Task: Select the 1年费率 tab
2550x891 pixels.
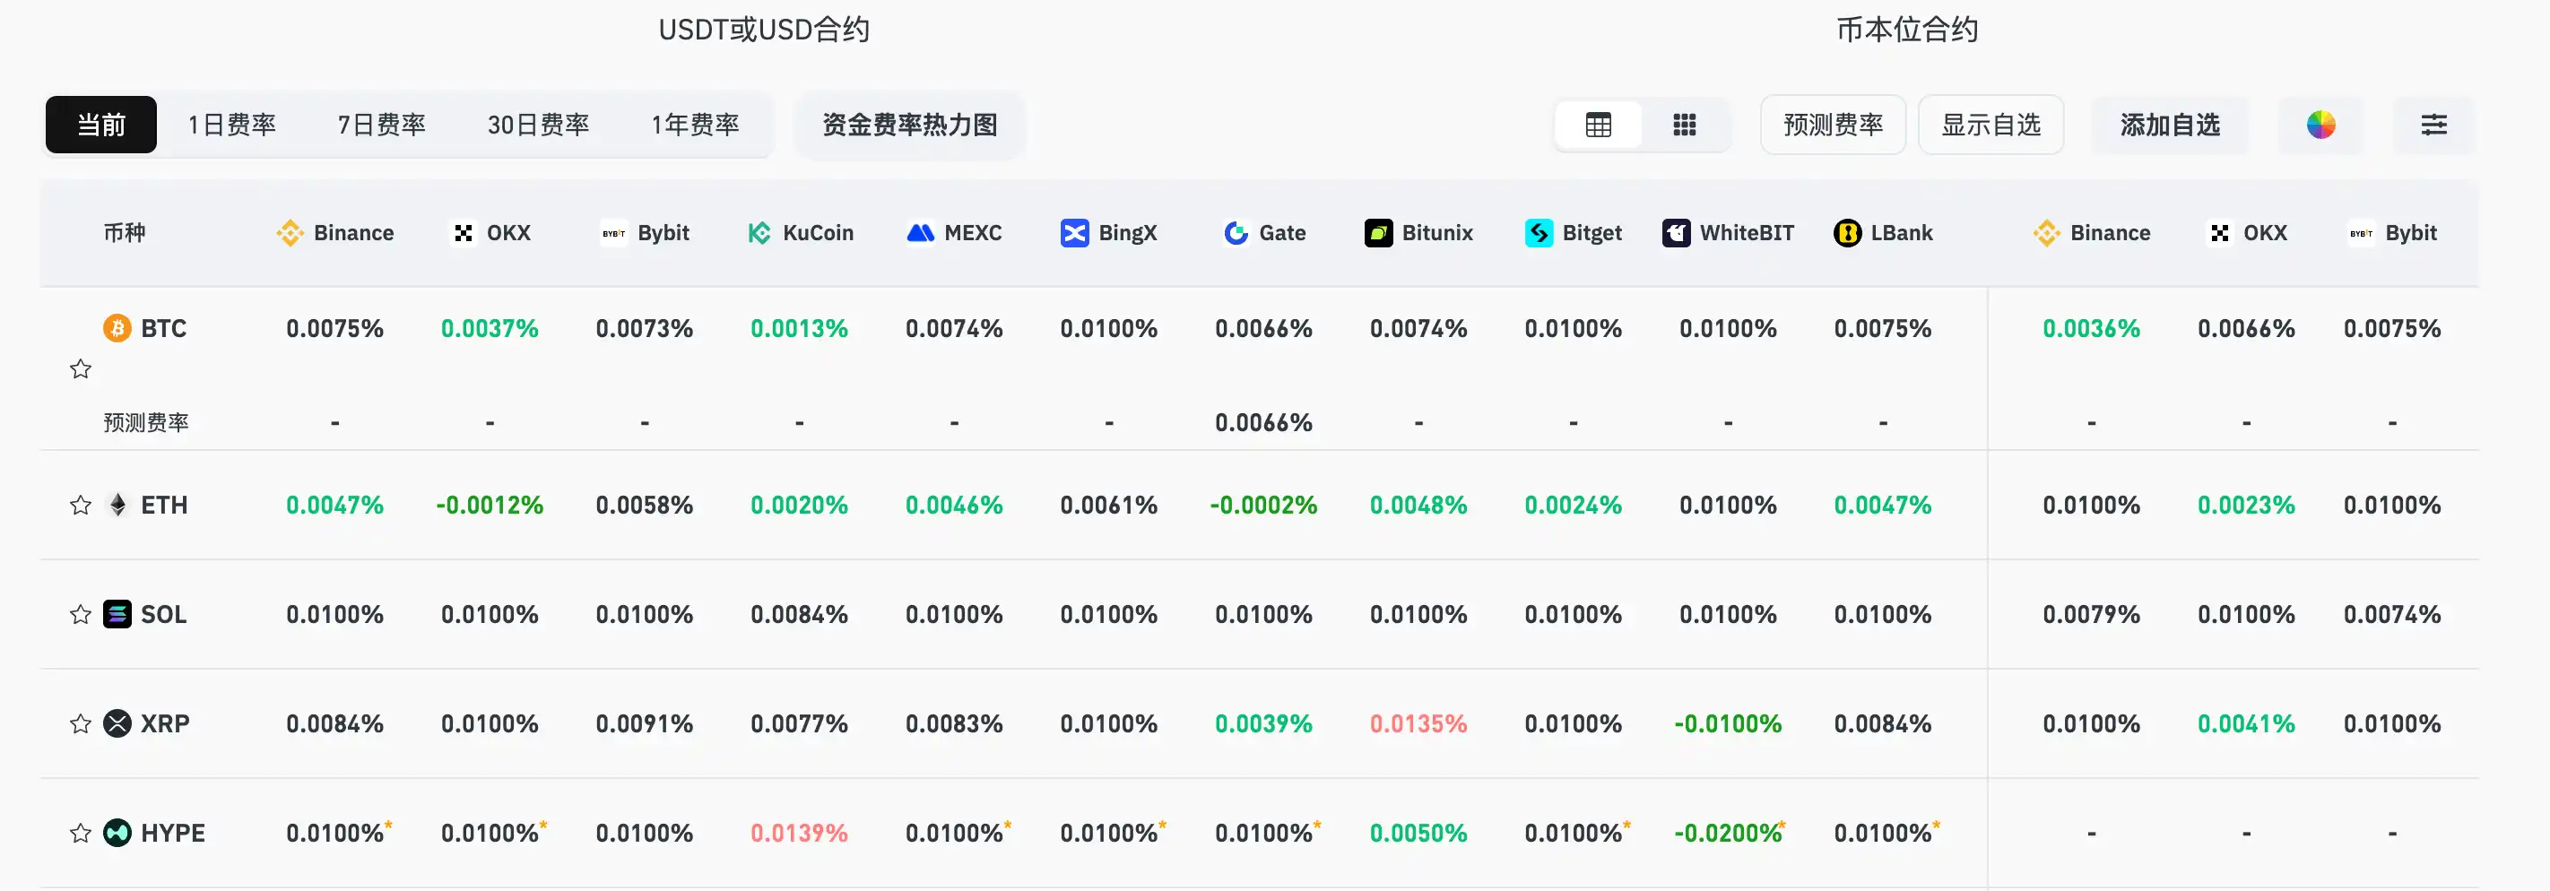Action: coord(695,125)
